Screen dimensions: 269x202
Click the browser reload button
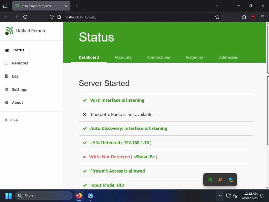click(x=25, y=17)
